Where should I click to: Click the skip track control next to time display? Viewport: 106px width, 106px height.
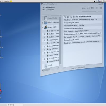pyautogui.click(x=92, y=8)
